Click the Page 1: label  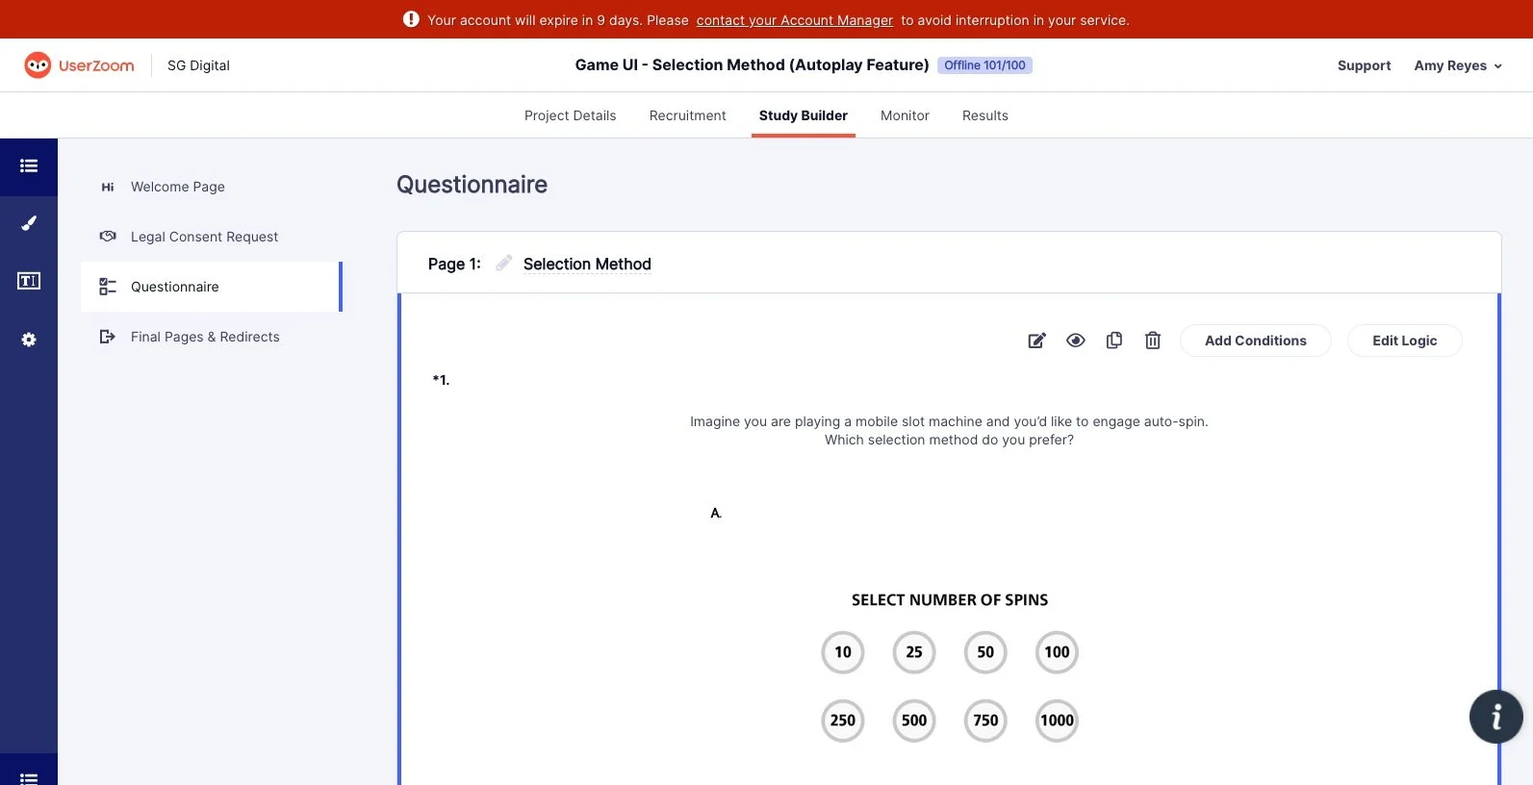[454, 265]
